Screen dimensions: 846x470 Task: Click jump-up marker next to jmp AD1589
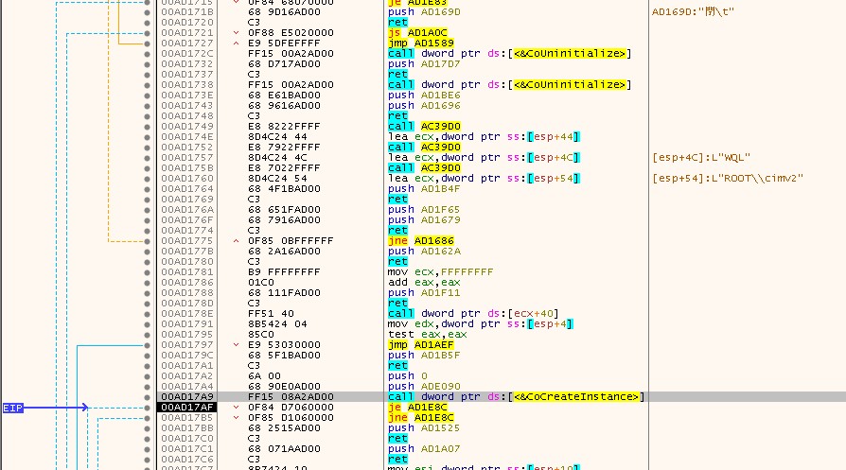[237, 44]
